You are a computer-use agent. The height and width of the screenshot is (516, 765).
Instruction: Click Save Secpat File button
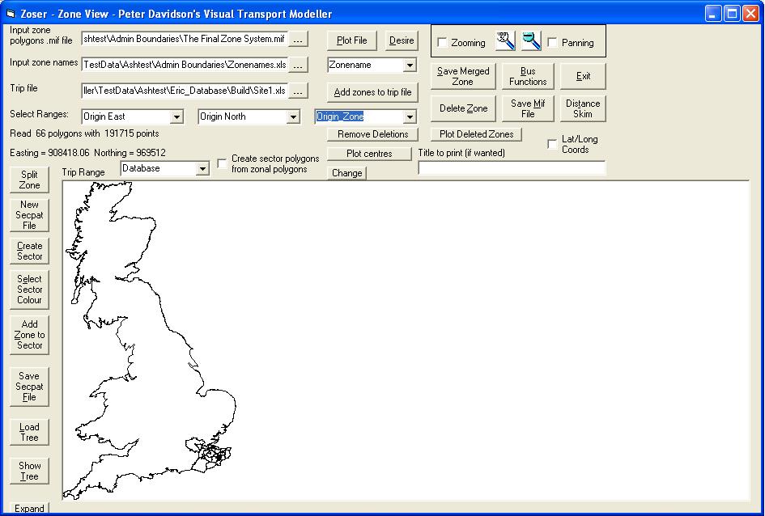click(29, 387)
